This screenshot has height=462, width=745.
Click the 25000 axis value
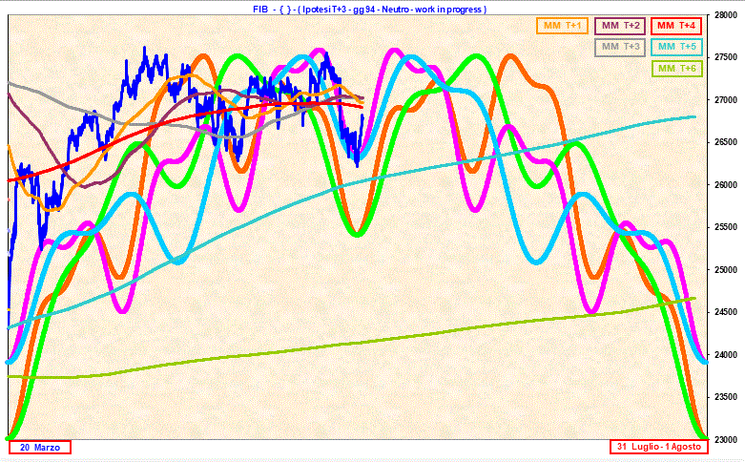pyautogui.click(x=726, y=270)
